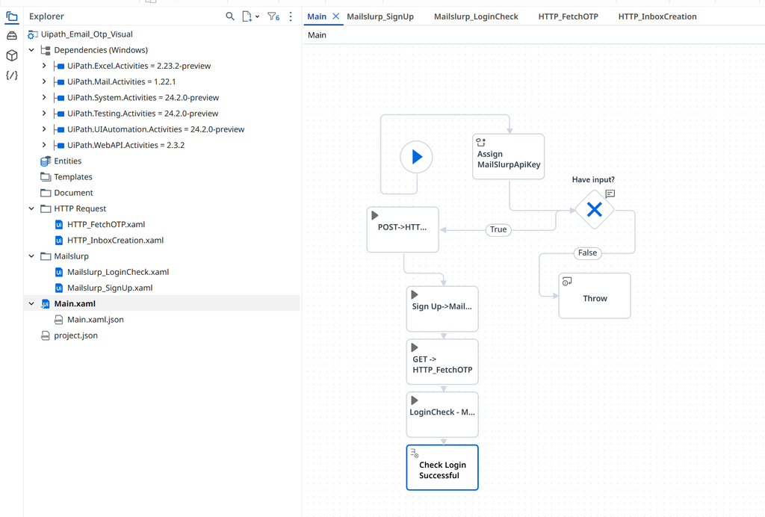
Task: Select the Document folder
Action: pos(73,194)
